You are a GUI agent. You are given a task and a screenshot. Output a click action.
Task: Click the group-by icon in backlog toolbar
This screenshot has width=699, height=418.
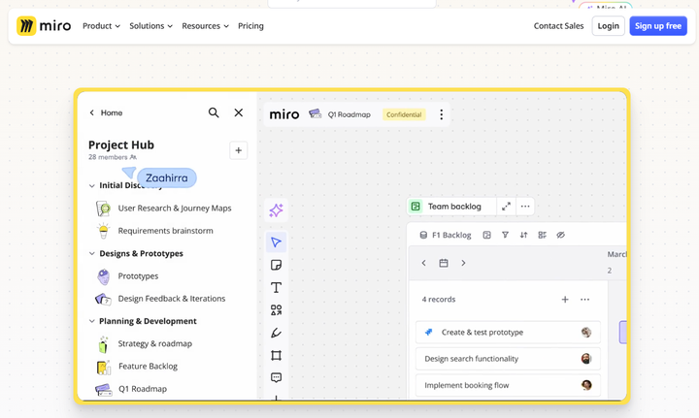(x=542, y=235)
